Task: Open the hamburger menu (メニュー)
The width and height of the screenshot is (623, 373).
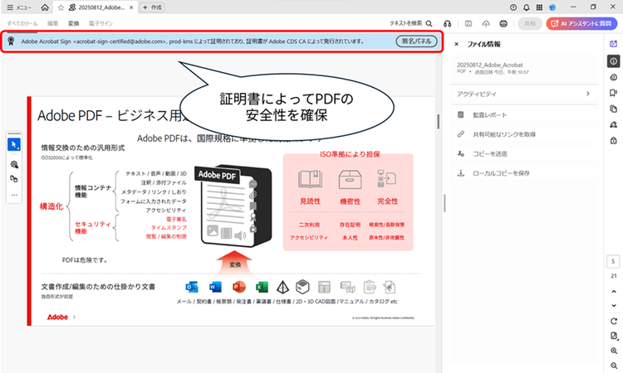Action: point(18,7)
